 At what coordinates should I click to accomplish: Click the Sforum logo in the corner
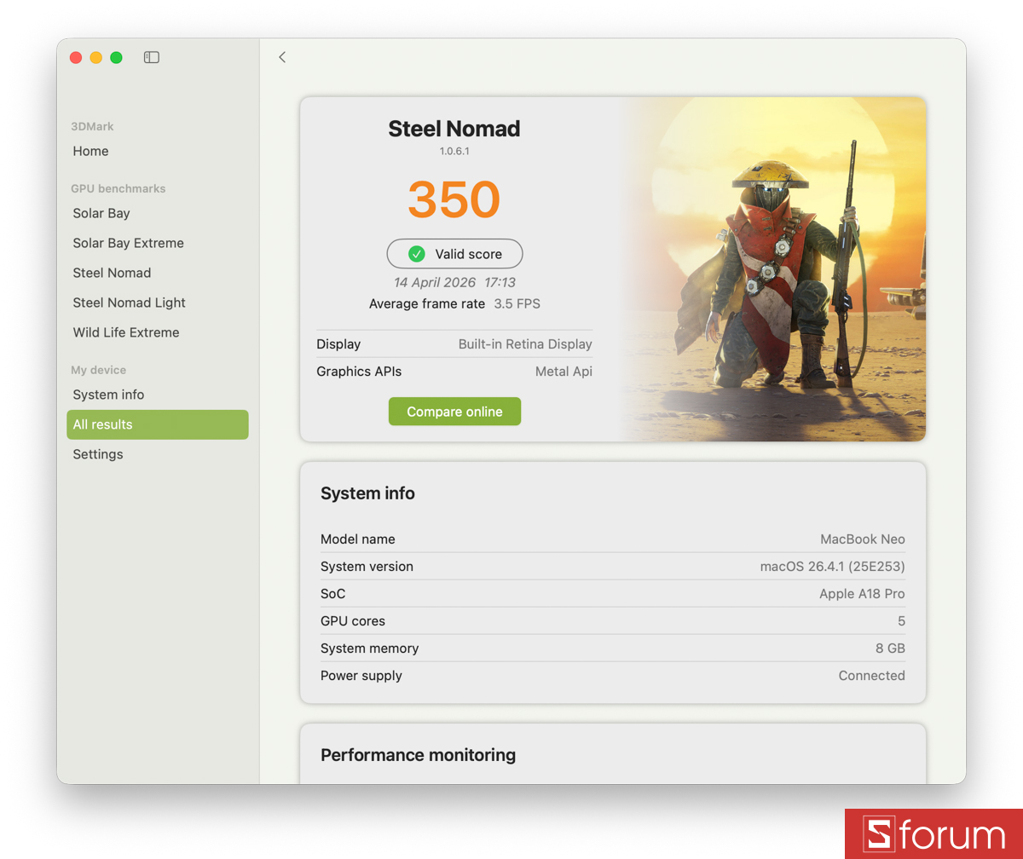click(x=933, y=833)
